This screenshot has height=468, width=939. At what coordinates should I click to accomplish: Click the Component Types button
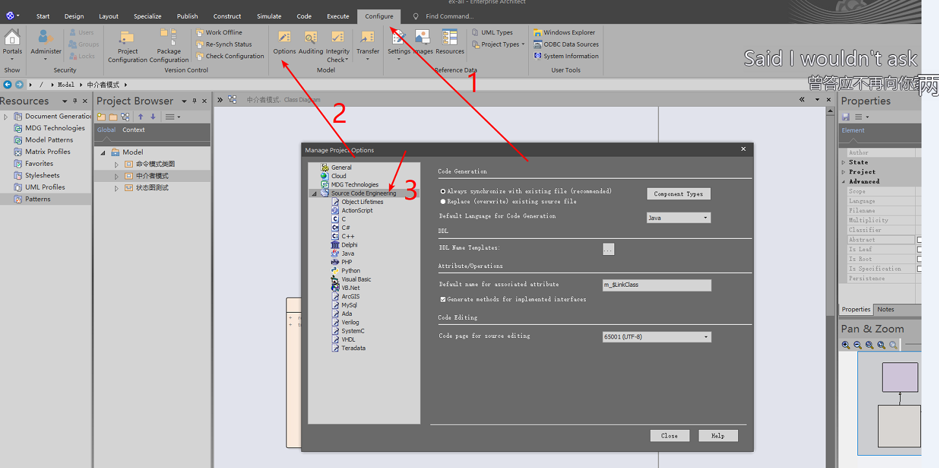[x=678, y=194]
